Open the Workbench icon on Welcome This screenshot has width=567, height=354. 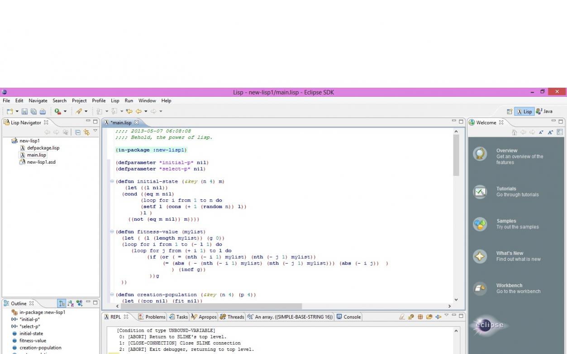click(x=480, y=288)
